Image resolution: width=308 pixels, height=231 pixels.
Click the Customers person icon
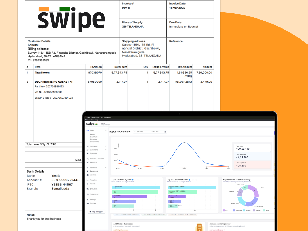click(88, 171)
